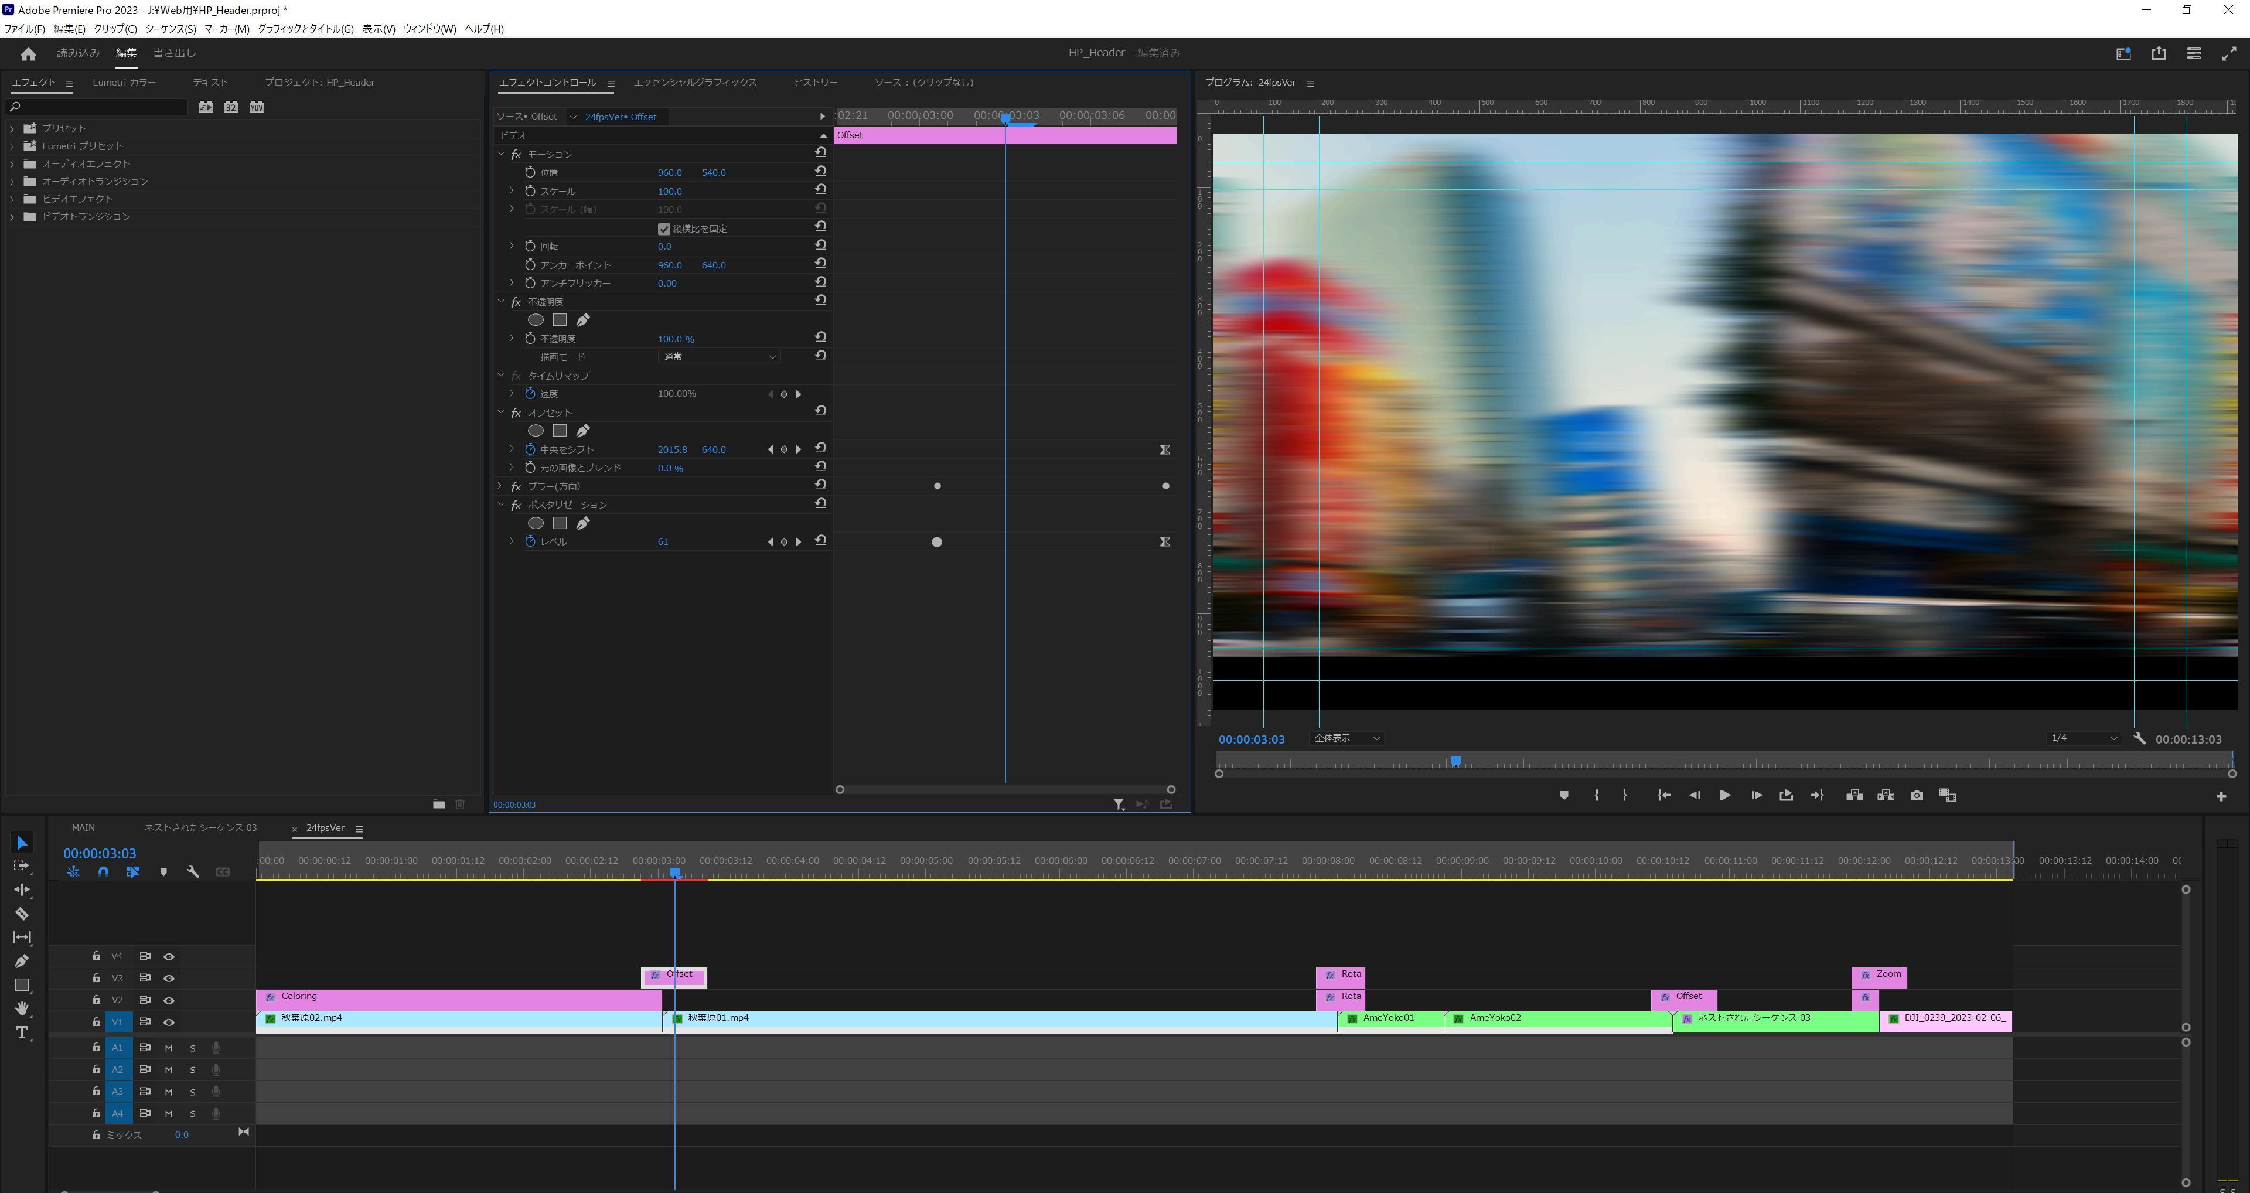Viewport: 2250px width, 1193px height.
Task: Hide the V2 track with its eye toggle
Action: (x=169, y=1000)
